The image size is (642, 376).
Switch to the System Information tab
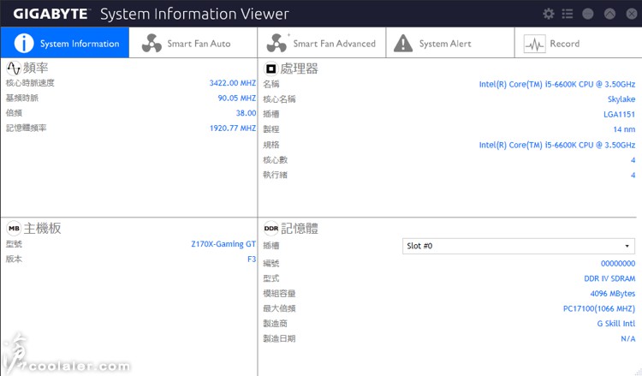pos(65,43)
